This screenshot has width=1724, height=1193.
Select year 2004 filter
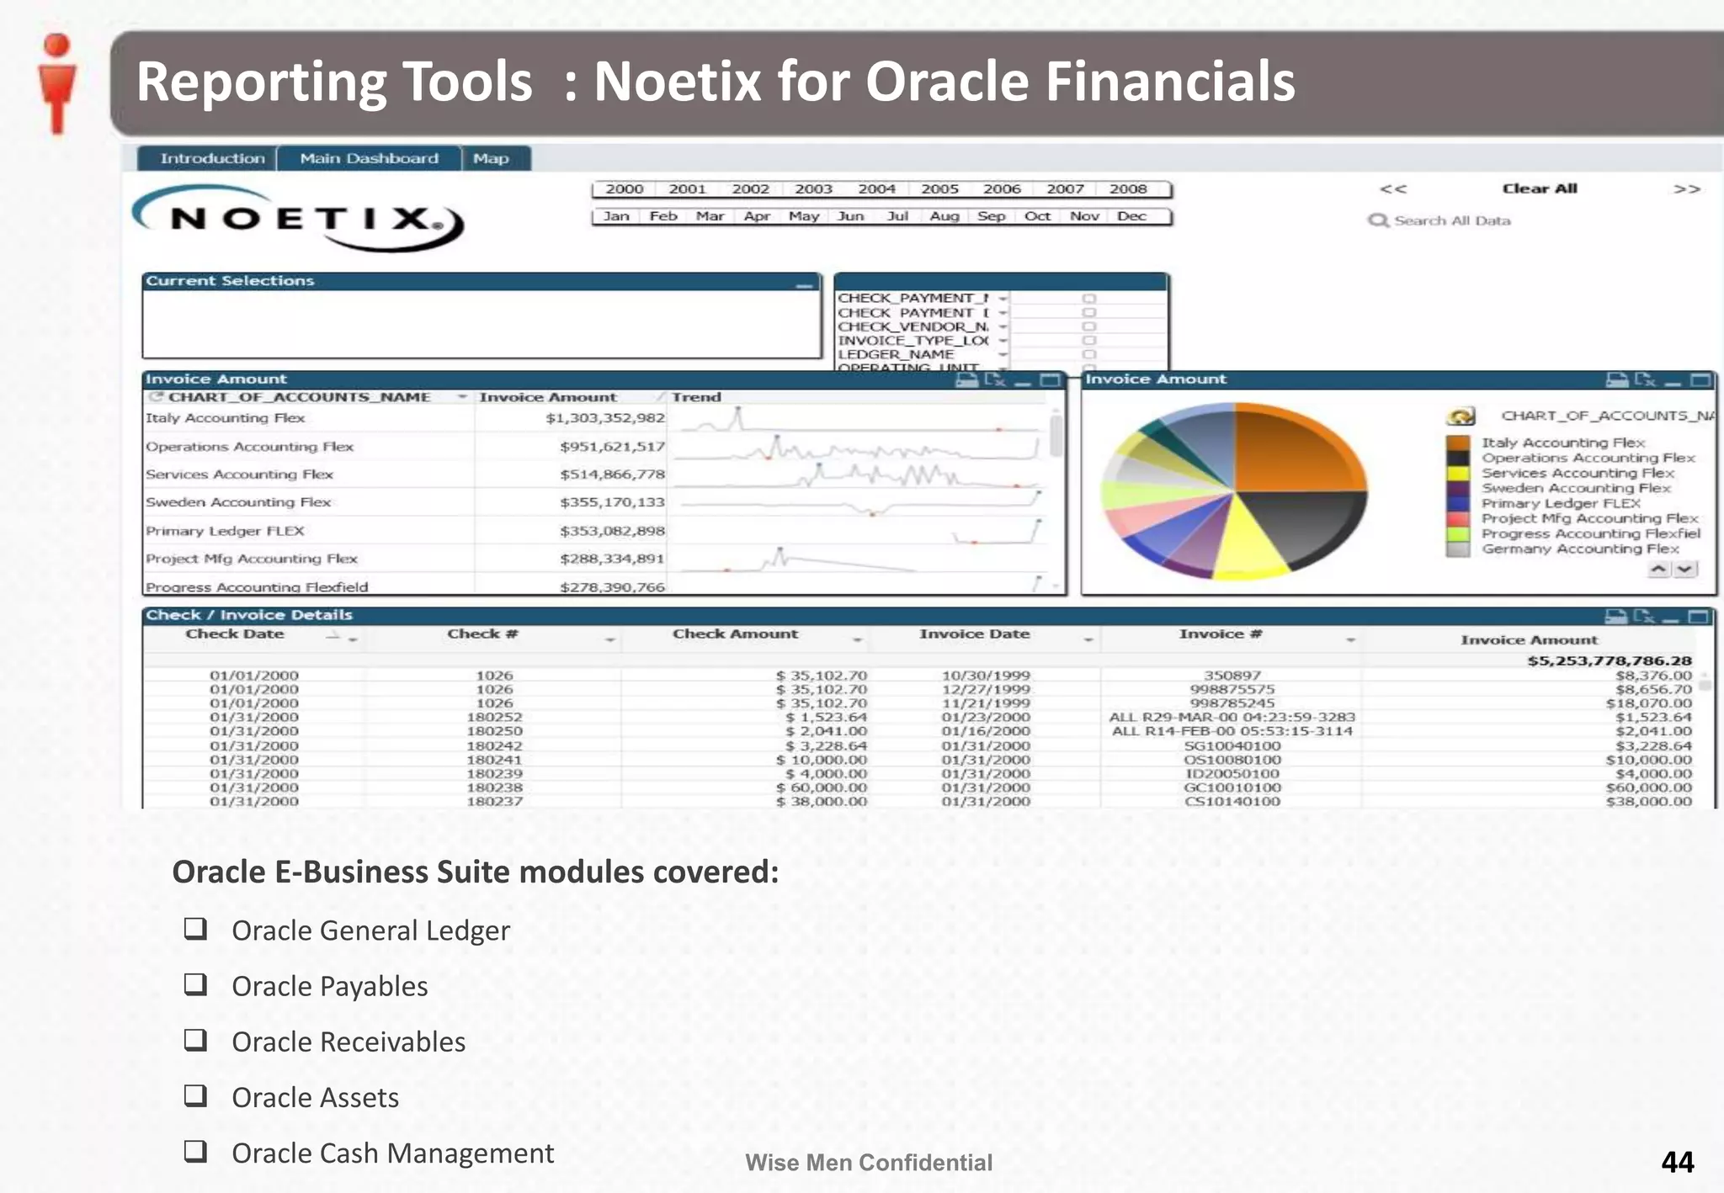[876, 189]
